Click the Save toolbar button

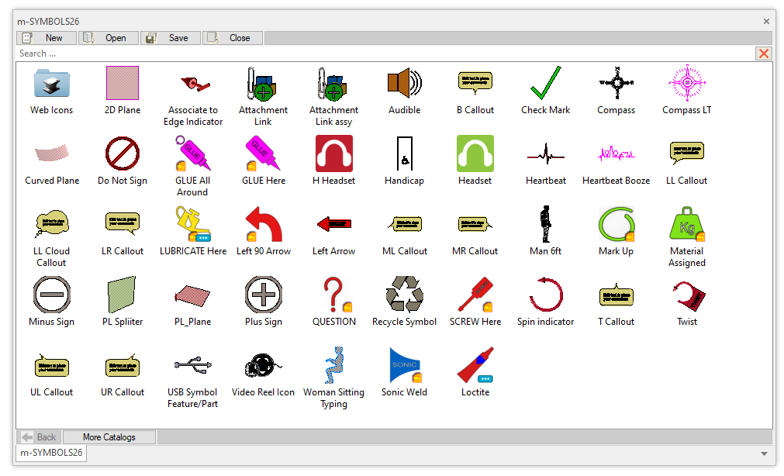coord(171,38)
